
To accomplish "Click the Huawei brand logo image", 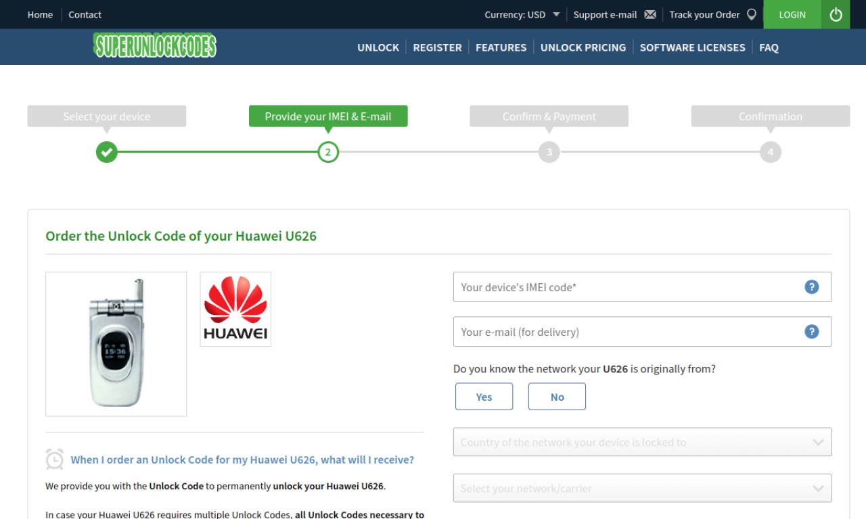I will pos(235,310).
